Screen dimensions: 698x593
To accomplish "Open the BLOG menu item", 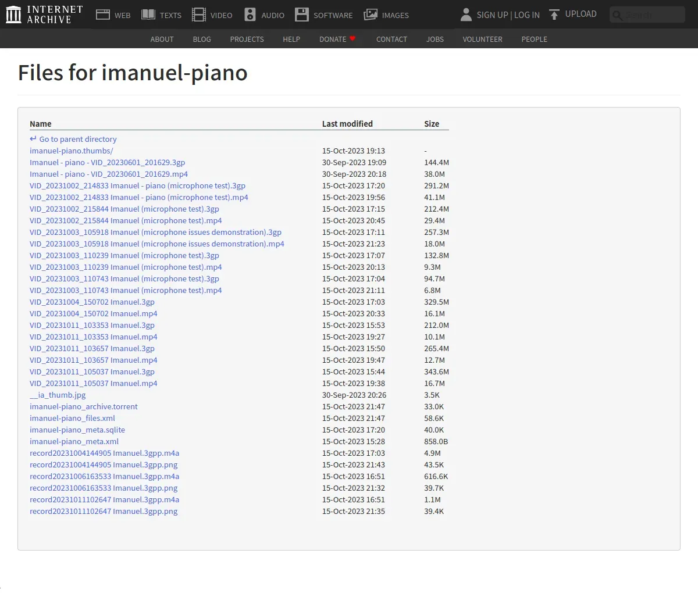I will [x=202, y=39].
